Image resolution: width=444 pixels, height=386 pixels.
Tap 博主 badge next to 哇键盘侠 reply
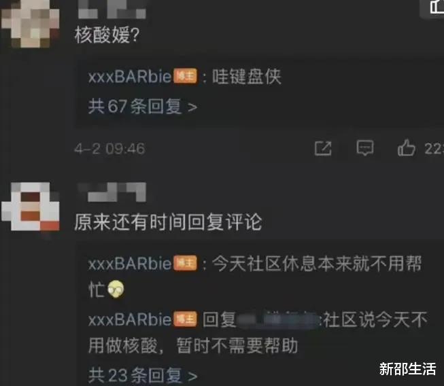pos(185,76)
